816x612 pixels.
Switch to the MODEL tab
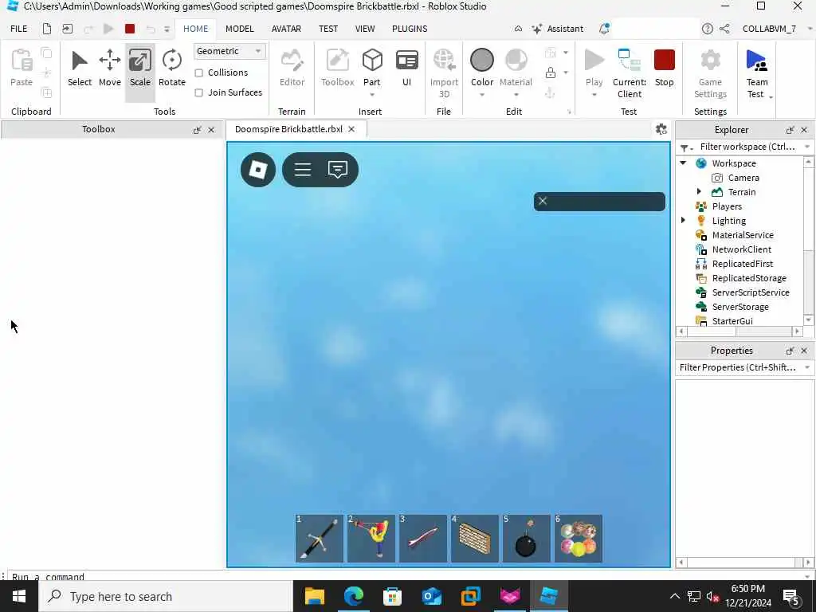pos(239,29)
